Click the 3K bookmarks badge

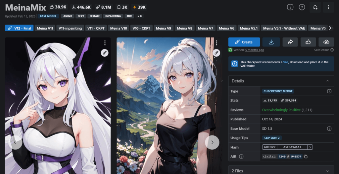(122, 7)
